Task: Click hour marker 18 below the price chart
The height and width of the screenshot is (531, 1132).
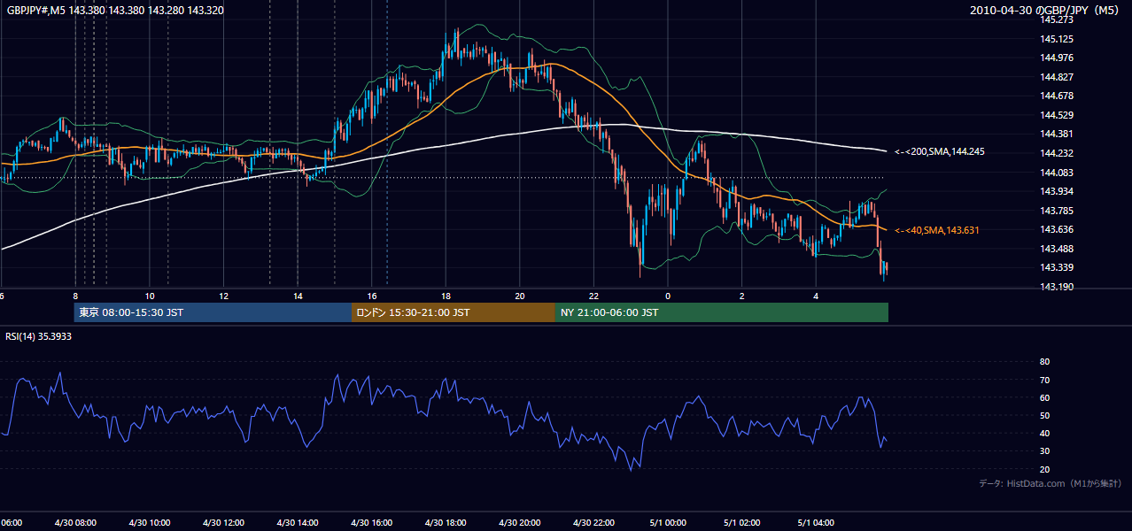Action: [x=446, y=296]
